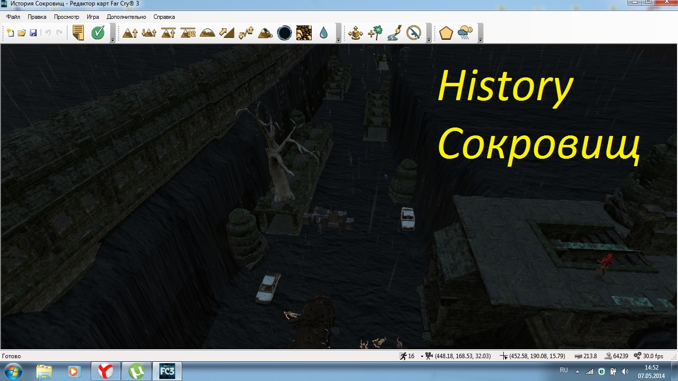
Task: Click the Open map folder icon
Action: tap(22, 33)
